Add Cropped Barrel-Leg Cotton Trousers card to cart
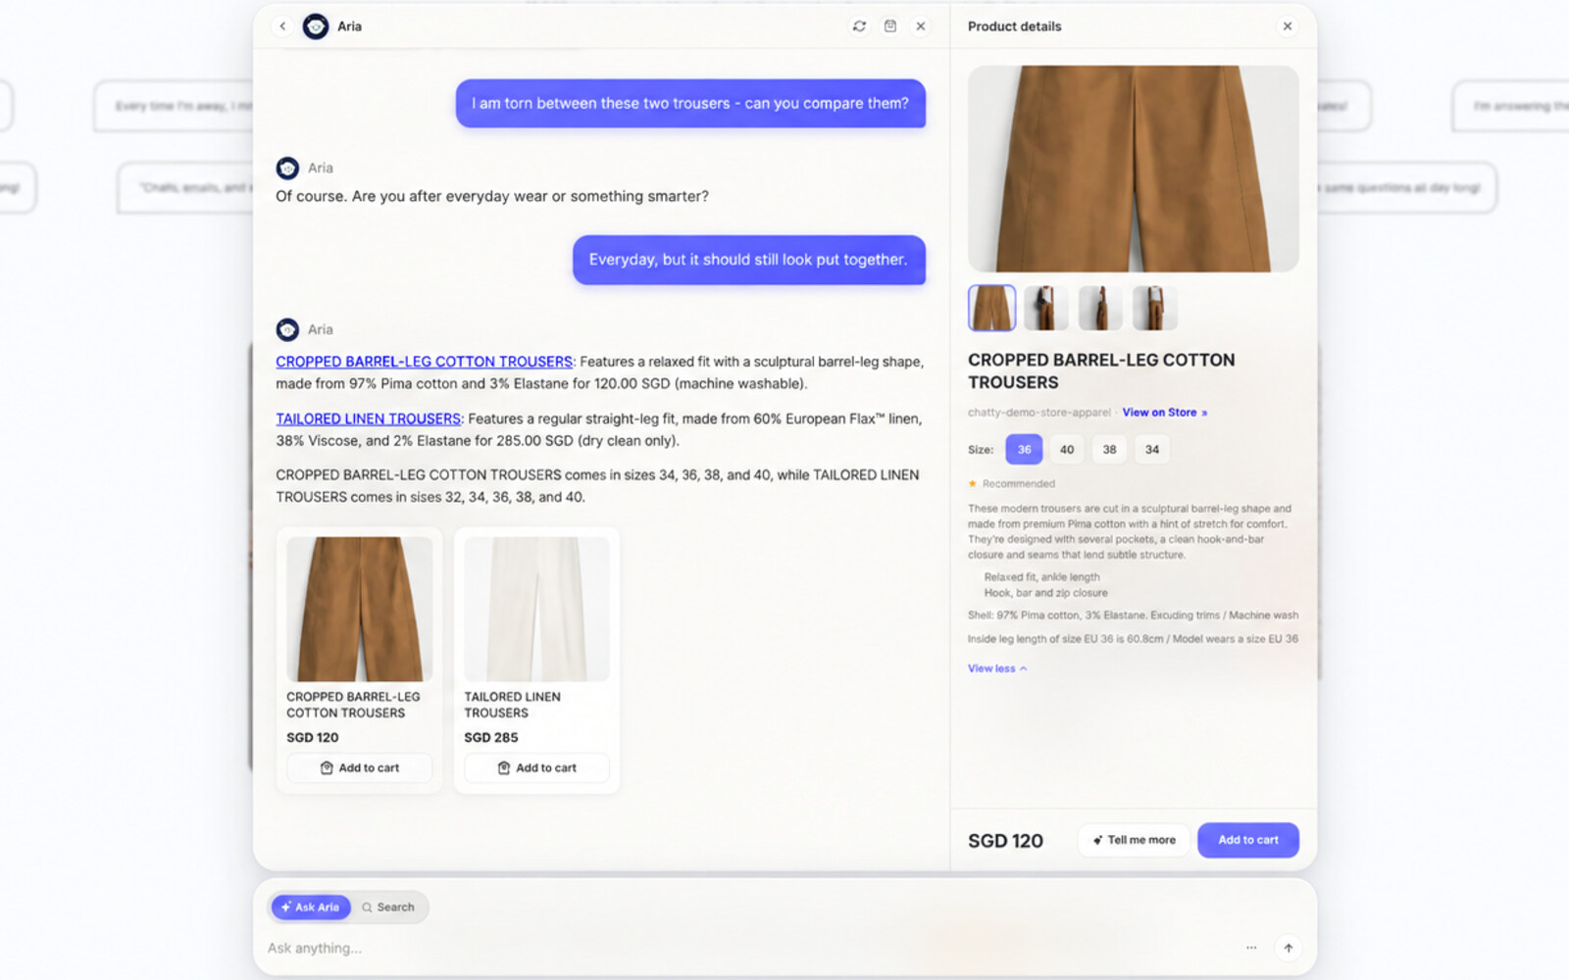Screen dimensions: 1569x980 coord(360,768)
